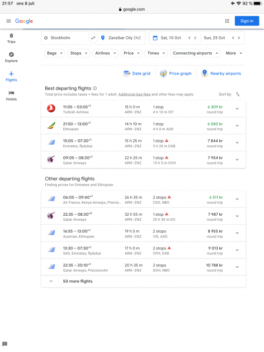Open the Price filter dropdown
This screenshot has width=264, height=352.
[x=132, y=53]
